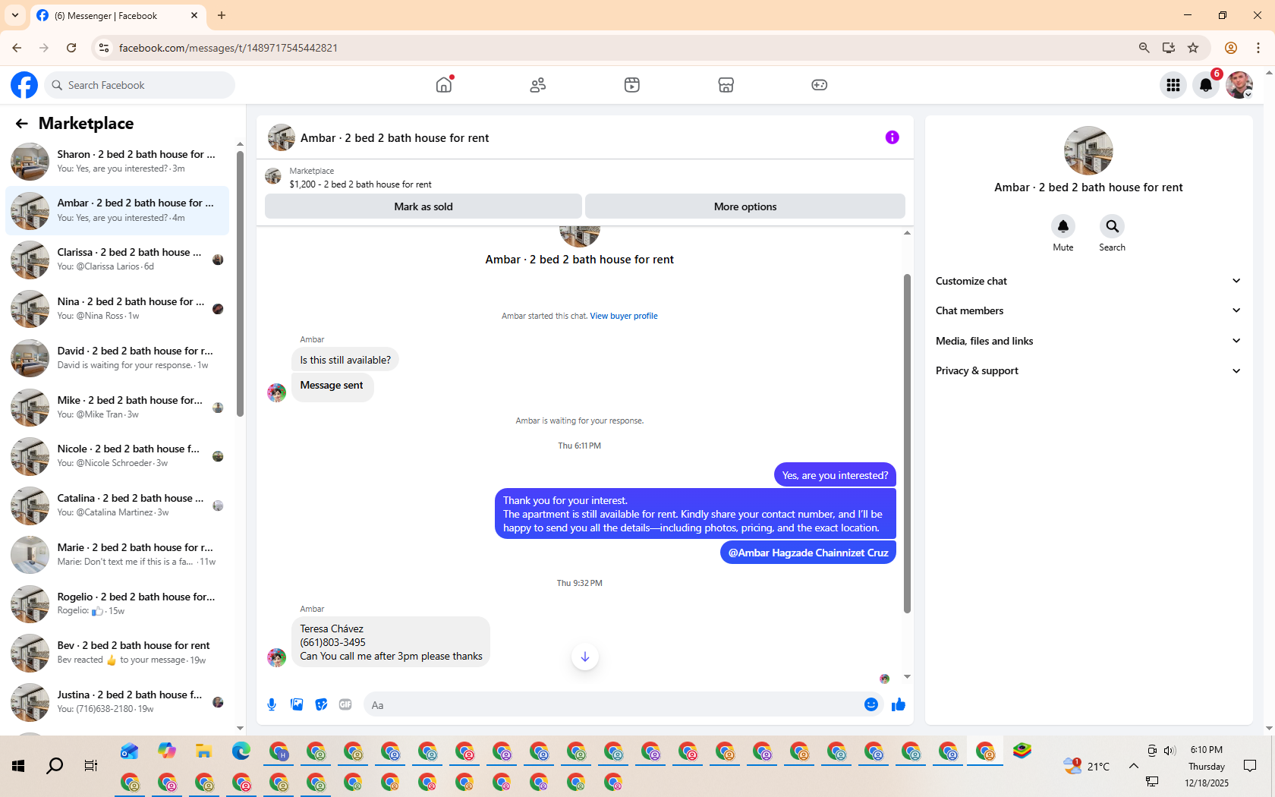
Task: Click the conversation list scrollbar
Action: click(240, 284)
